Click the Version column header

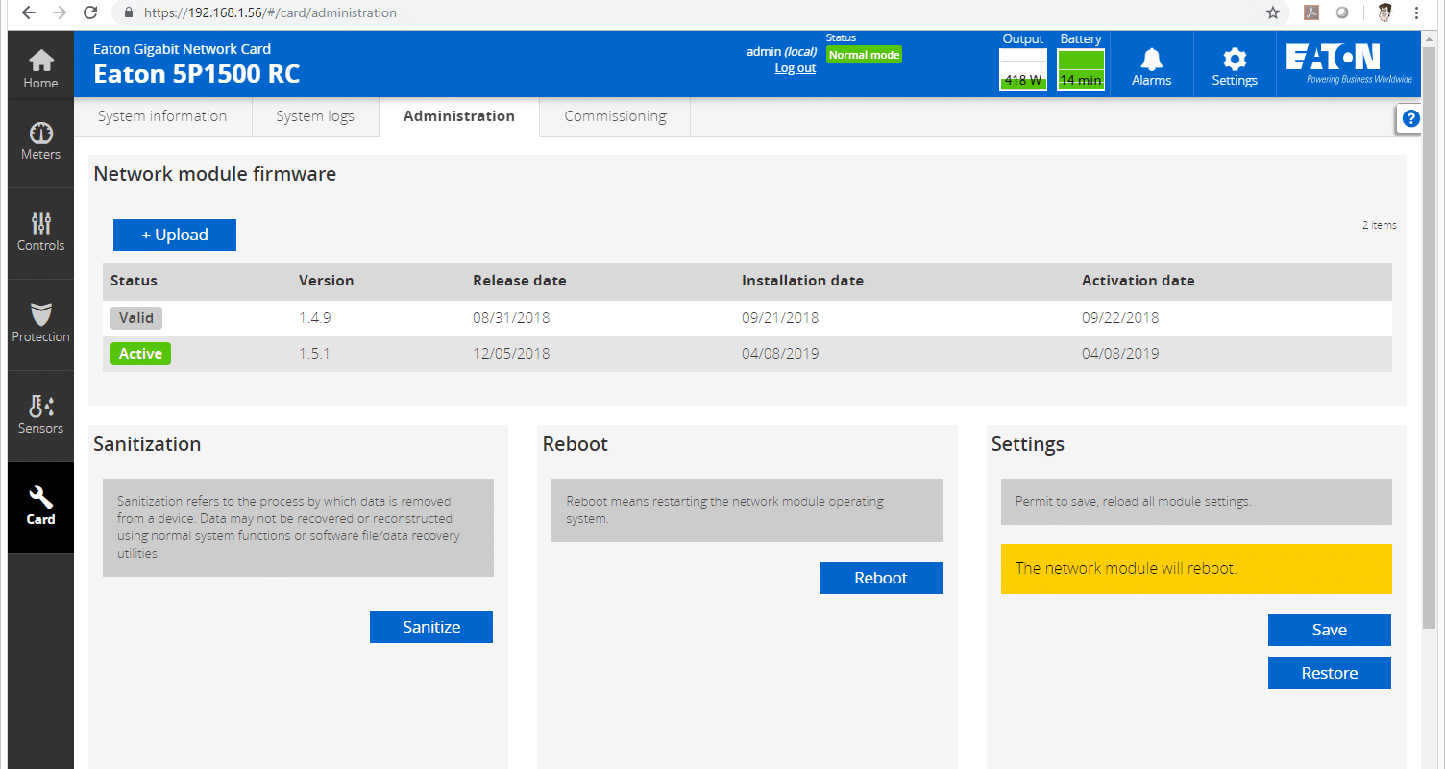327,281
